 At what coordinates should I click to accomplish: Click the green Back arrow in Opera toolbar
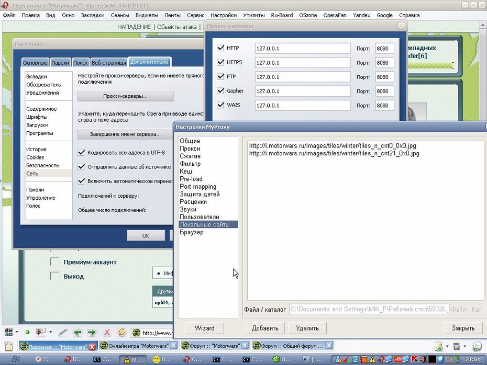(x=78, y=333)
